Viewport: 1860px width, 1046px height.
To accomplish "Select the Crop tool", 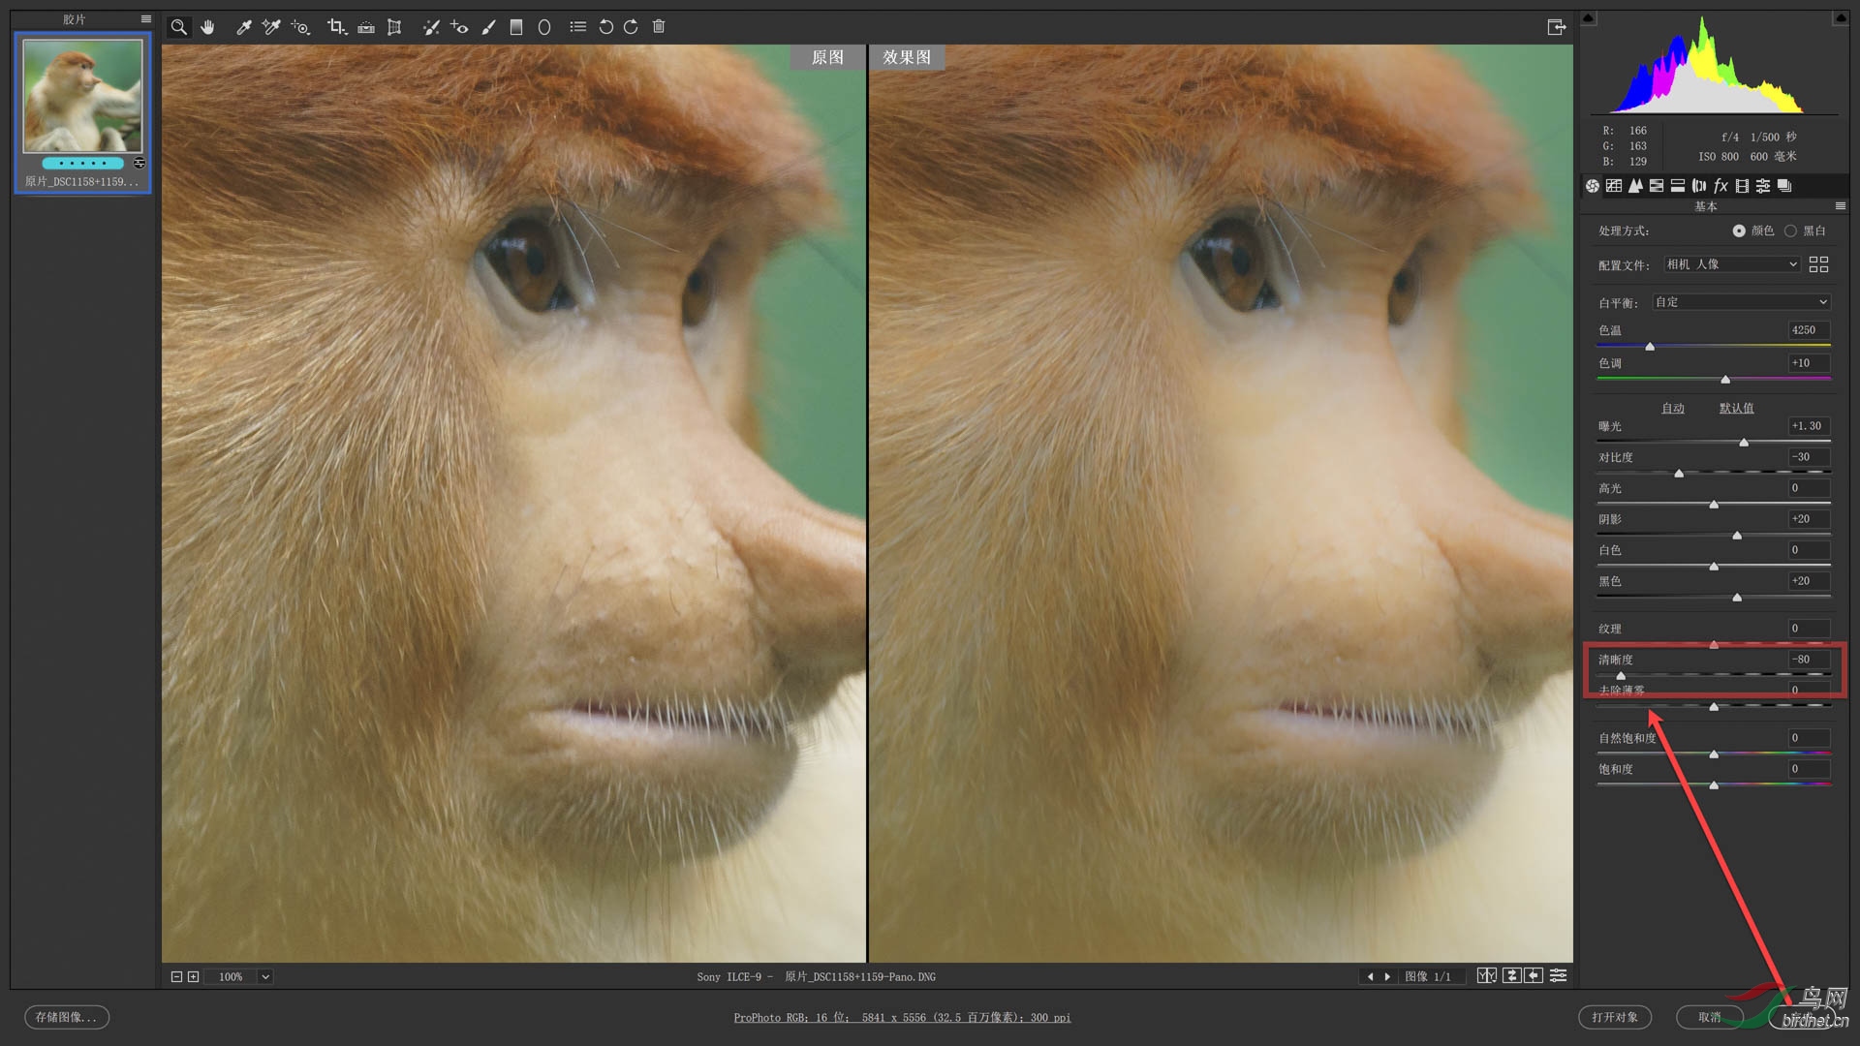I will (336, 27).
